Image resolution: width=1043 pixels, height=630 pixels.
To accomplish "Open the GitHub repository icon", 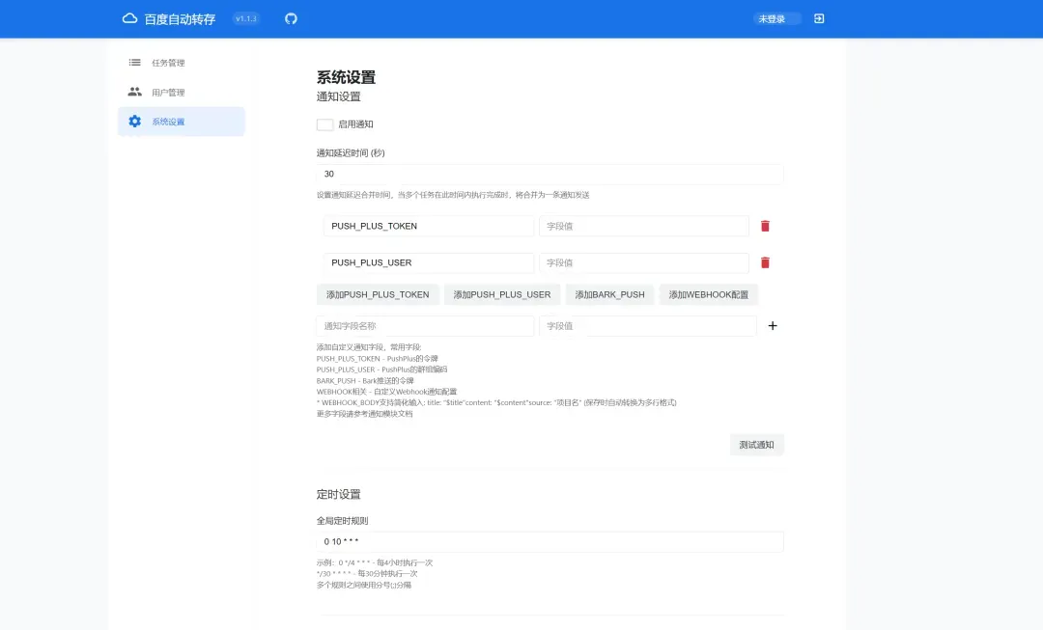I will (291, 18).
